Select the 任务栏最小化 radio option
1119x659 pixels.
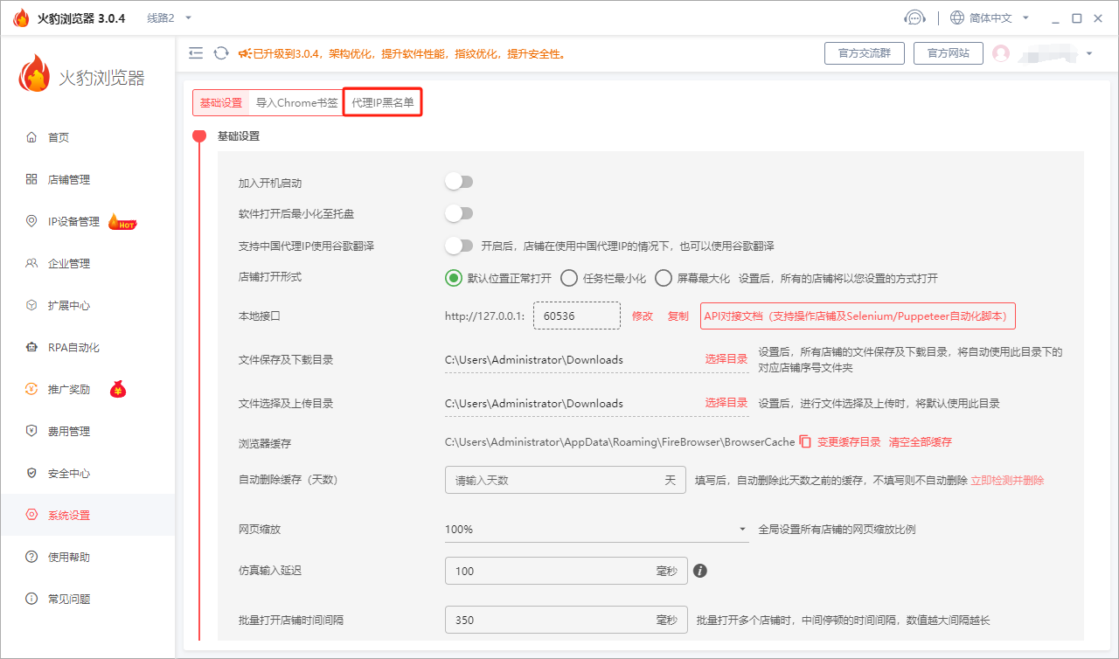568,277
